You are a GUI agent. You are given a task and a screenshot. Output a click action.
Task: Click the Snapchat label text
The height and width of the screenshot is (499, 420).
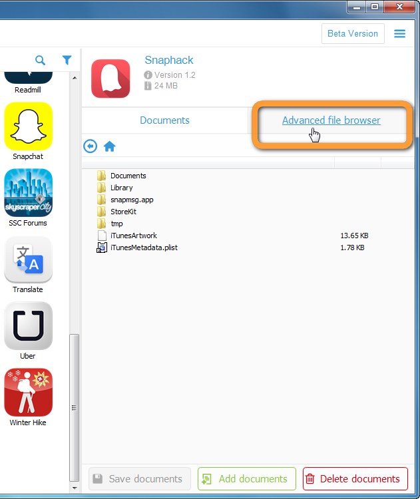28,156
